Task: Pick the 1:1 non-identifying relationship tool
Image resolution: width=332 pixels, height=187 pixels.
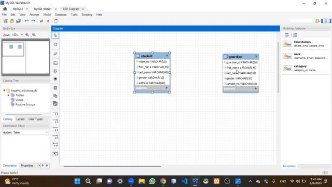Action: point(56,113)
